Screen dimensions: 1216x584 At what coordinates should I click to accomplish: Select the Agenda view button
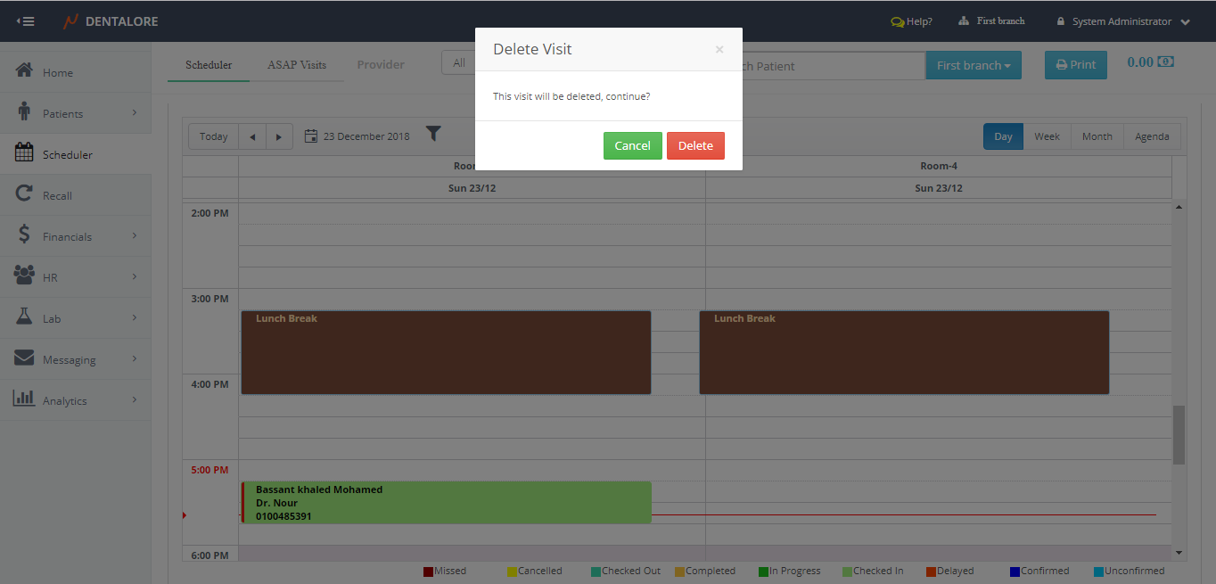coord(1152,136)
